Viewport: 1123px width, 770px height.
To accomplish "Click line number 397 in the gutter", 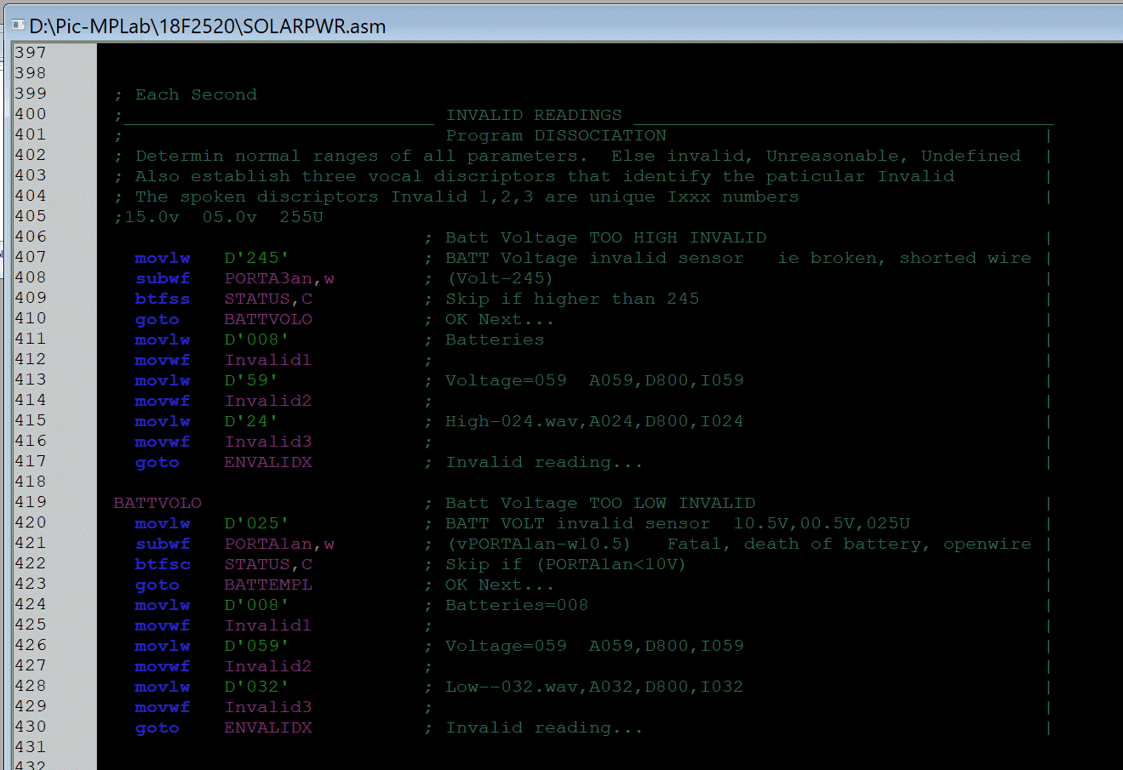I will coord(31,52).
